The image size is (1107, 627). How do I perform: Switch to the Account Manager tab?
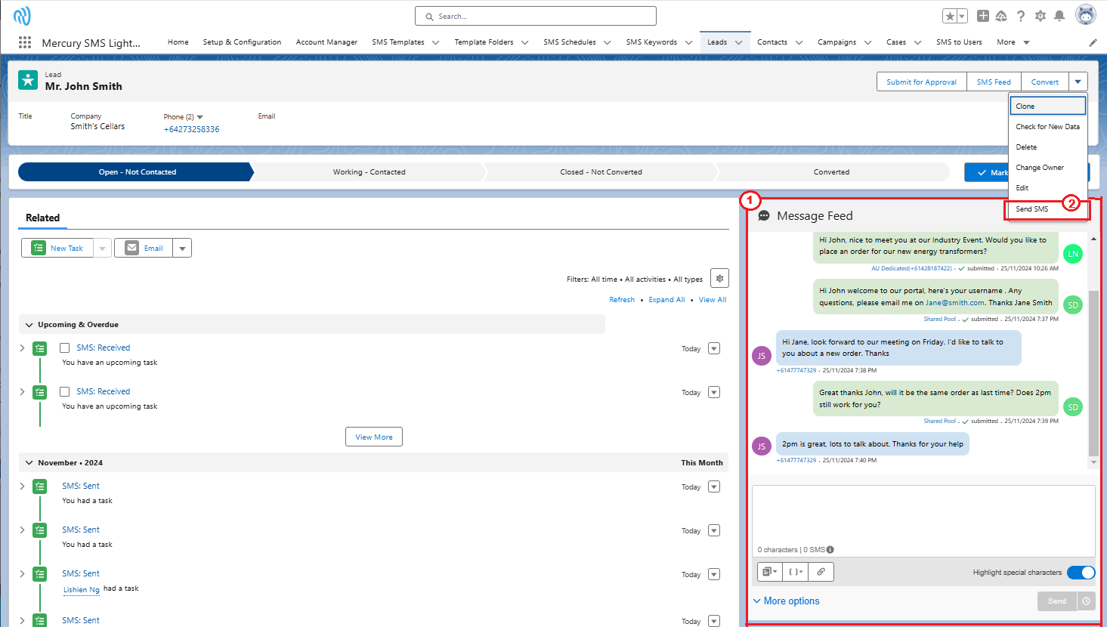[326, 42]
